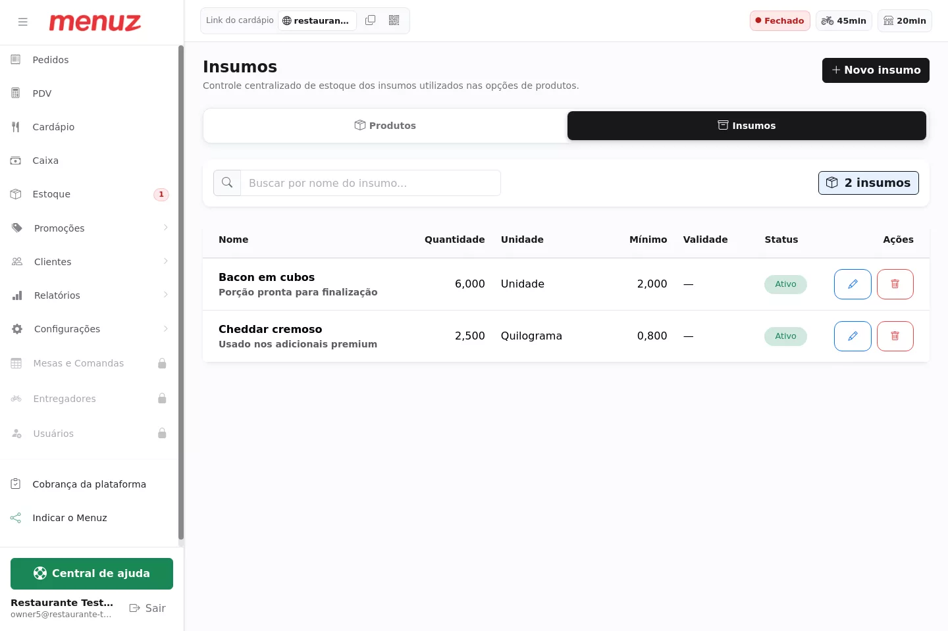948x631 pixels.
Task: Copy the cardápio link with the copy icon
Action: [x=371, y=20]
